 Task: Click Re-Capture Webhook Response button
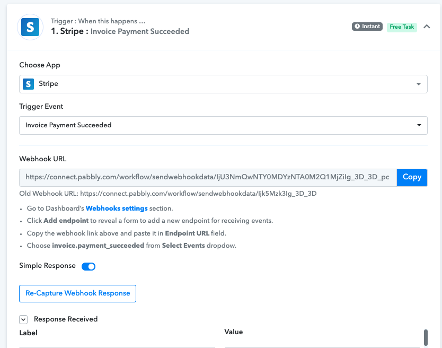(x=77, y=293)
